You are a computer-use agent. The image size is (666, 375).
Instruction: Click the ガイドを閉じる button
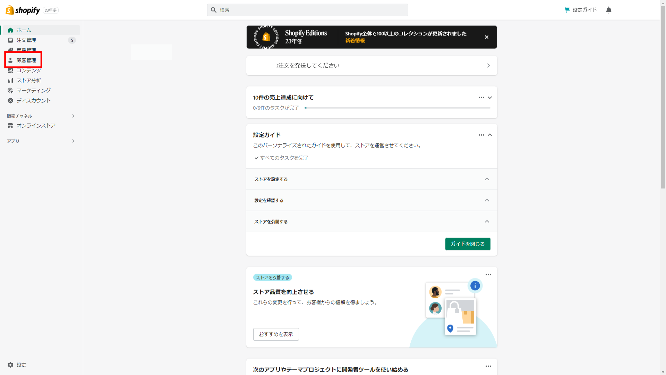(468, 244)
